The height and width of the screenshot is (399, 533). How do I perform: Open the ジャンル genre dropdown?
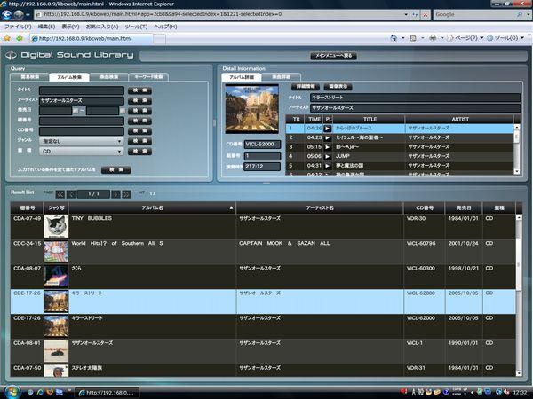(x=81, y=140)
